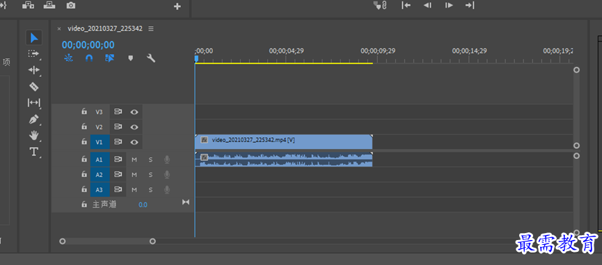Target the V2 track label
Screen dimensions: 602x265
point(100,127)
